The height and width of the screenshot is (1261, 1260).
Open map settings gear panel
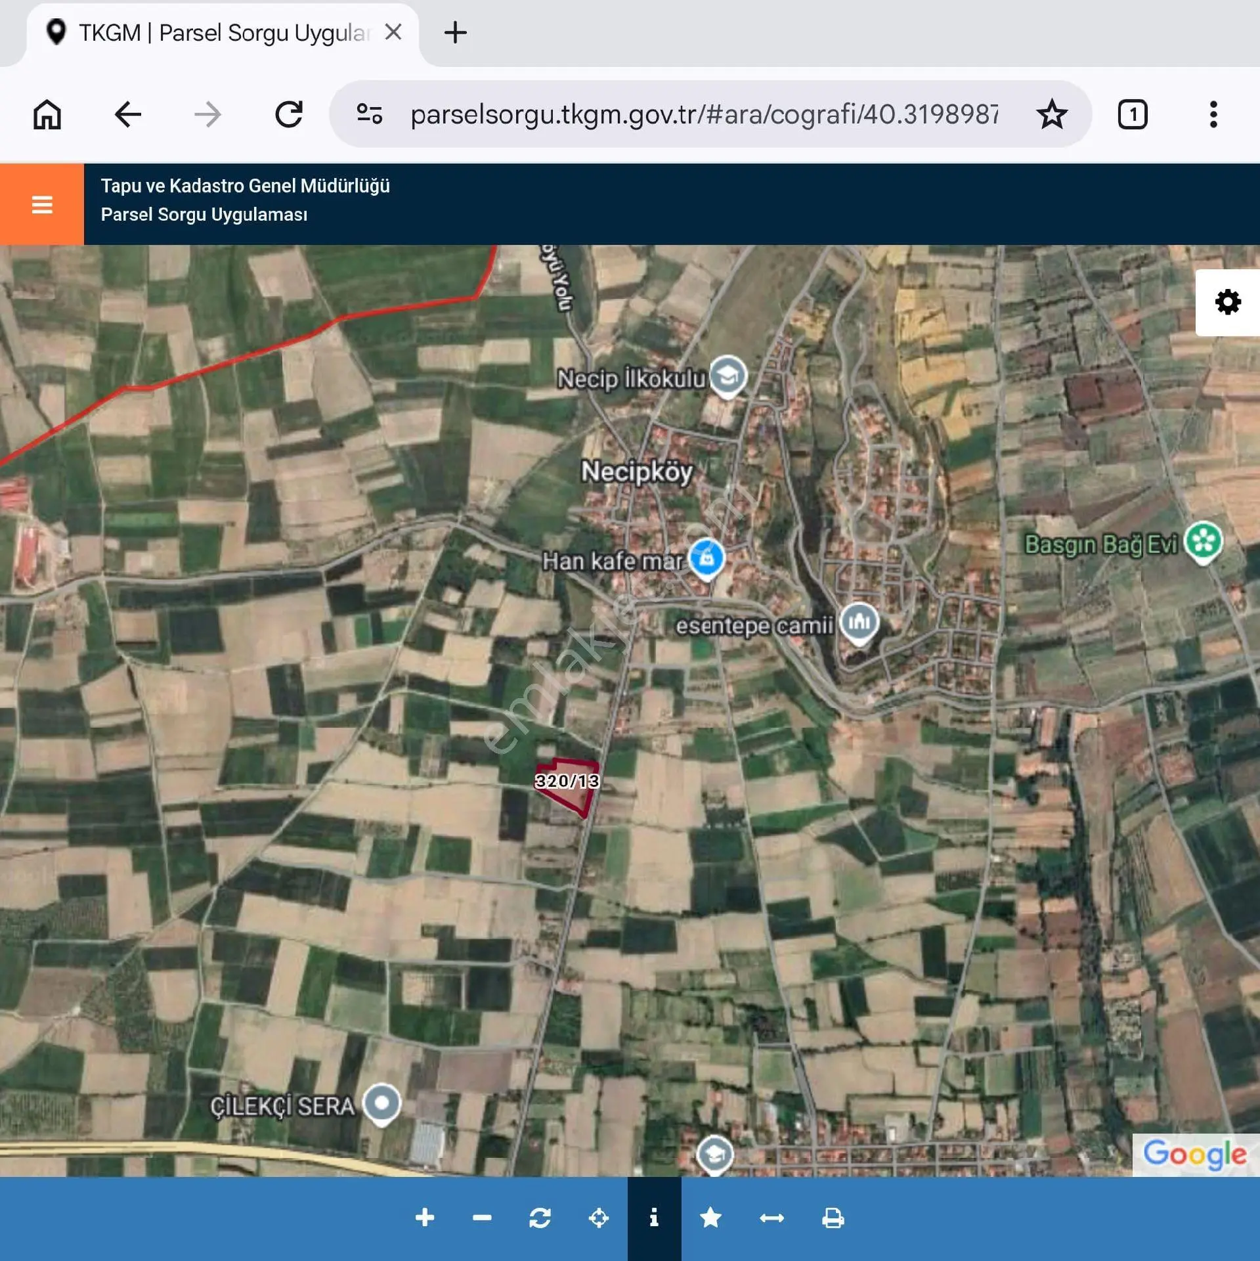pos(1227,302)
